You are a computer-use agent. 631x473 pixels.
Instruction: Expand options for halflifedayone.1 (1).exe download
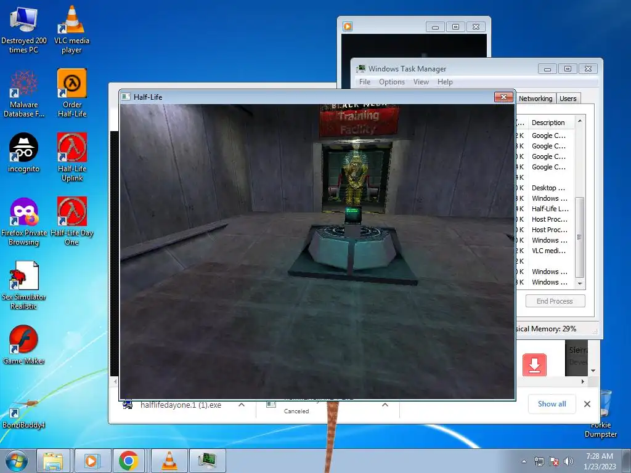pyautogui.click(x=242, y=405)
